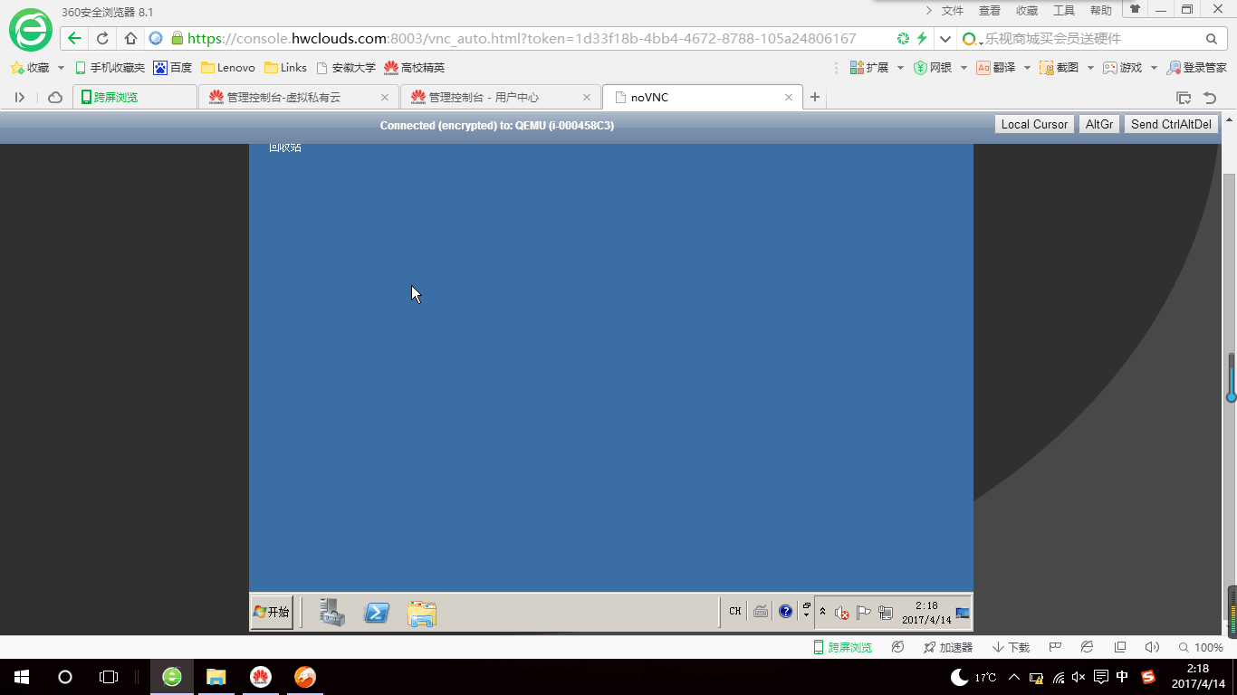Open 登录管家 login manager
The image size is (1237, 695).
coord(1197,68)
